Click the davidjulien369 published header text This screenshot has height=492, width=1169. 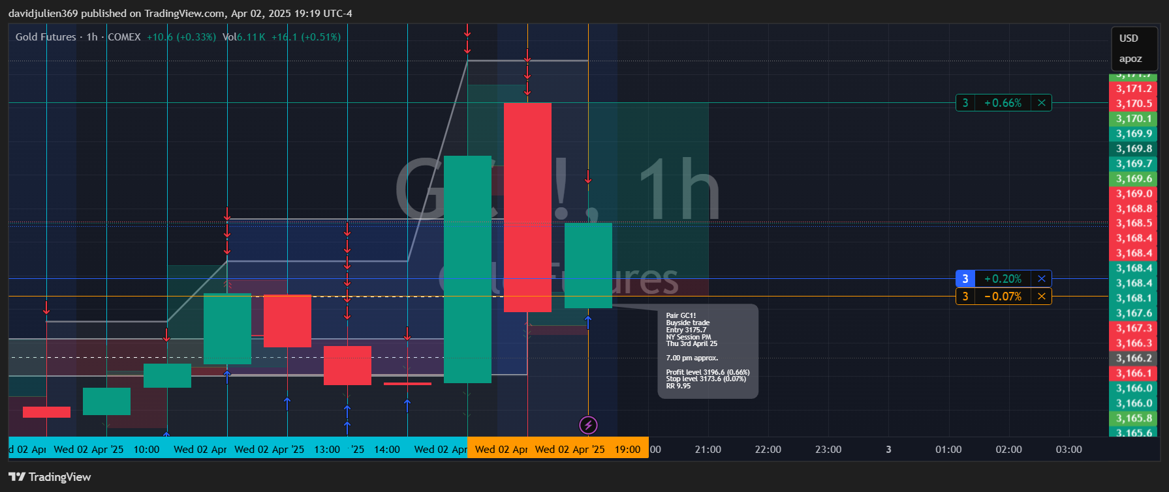coord(180,13)
